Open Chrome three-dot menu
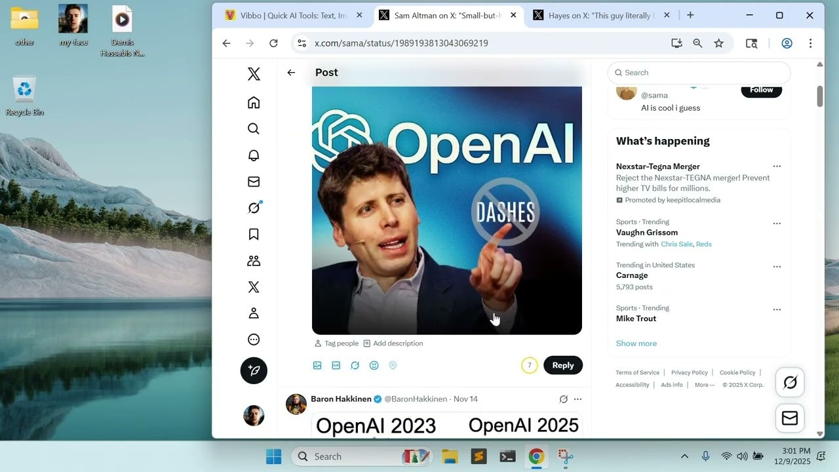Viewport: 839px width, 472px height. coord(811,43)
